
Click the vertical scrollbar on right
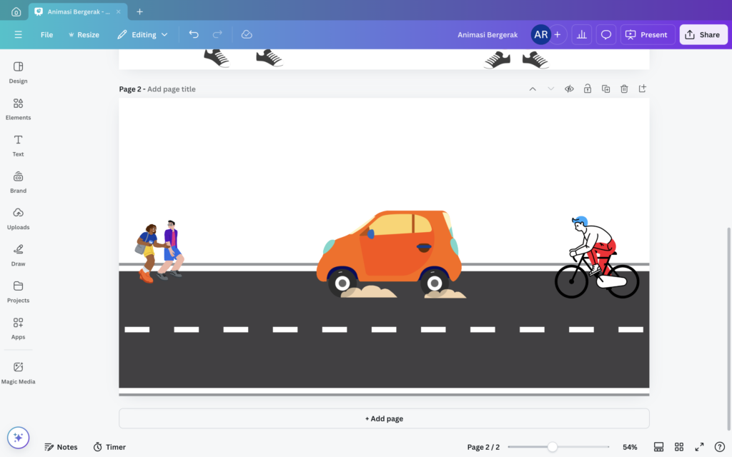[728, 328]
